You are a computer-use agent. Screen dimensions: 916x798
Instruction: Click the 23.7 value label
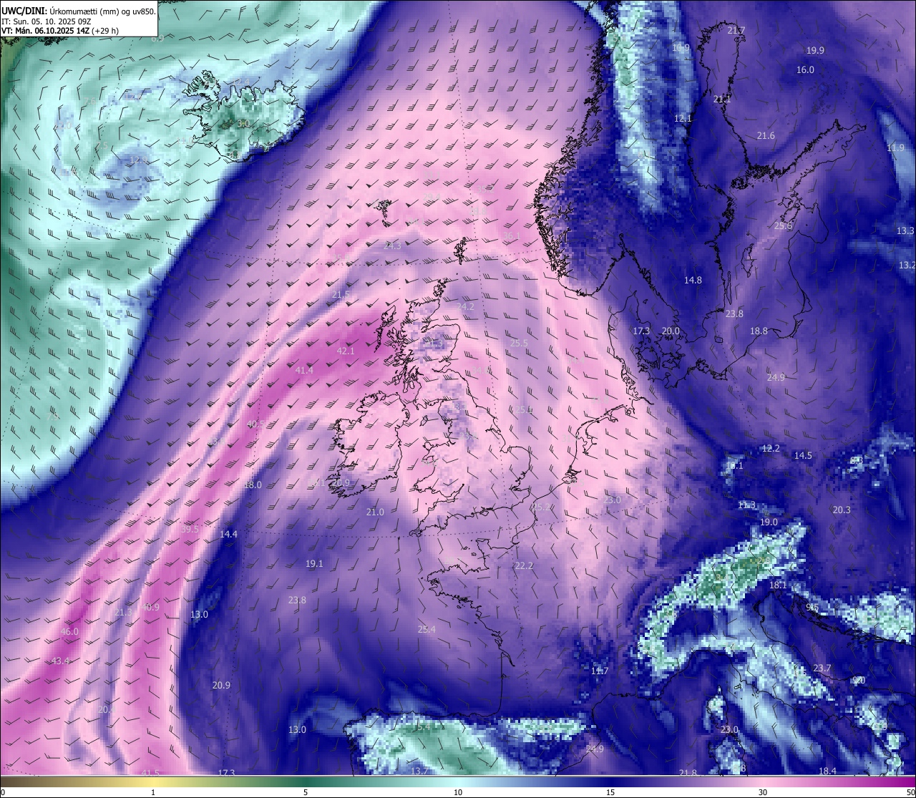822,668
